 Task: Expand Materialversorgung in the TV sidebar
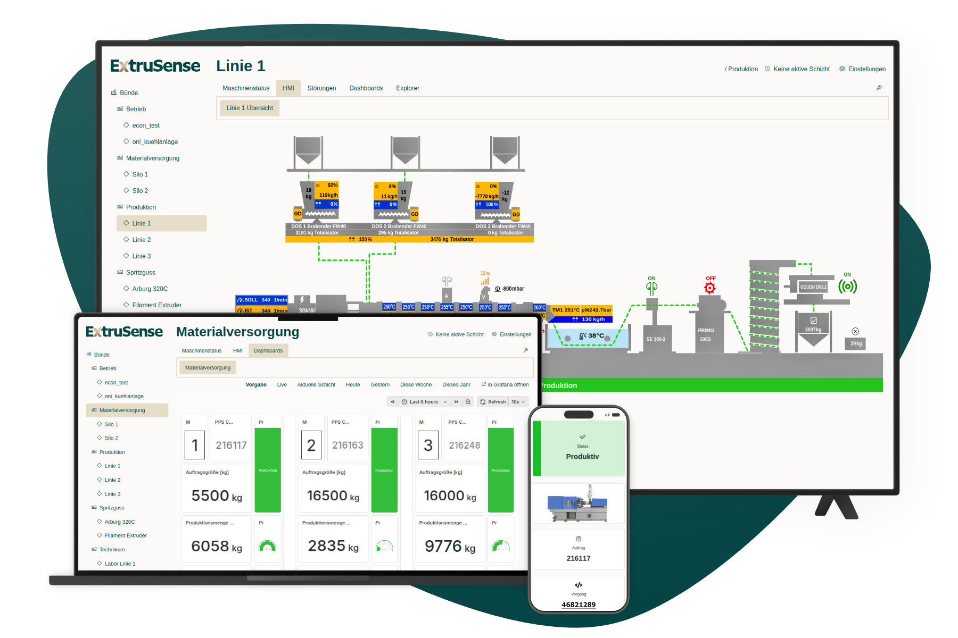[x=148, y=158]
